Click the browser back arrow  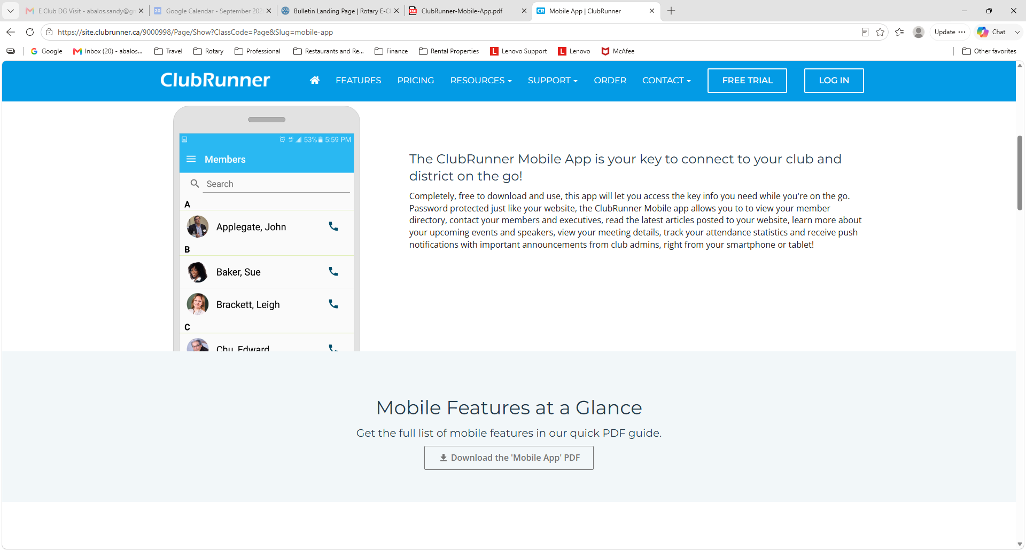11,32
